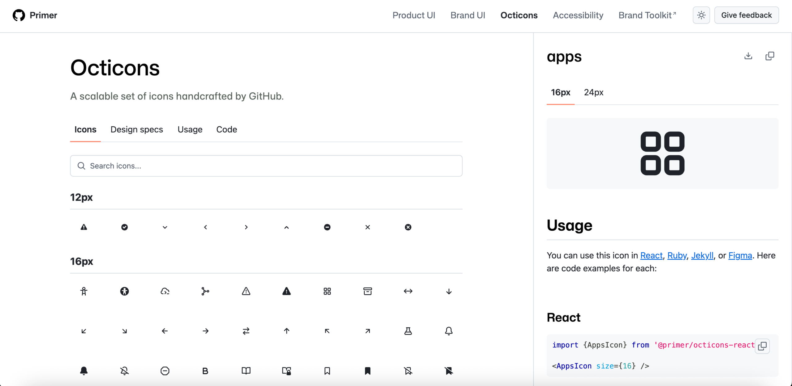
Task: Open the open book icon
Action: (246, 371)
